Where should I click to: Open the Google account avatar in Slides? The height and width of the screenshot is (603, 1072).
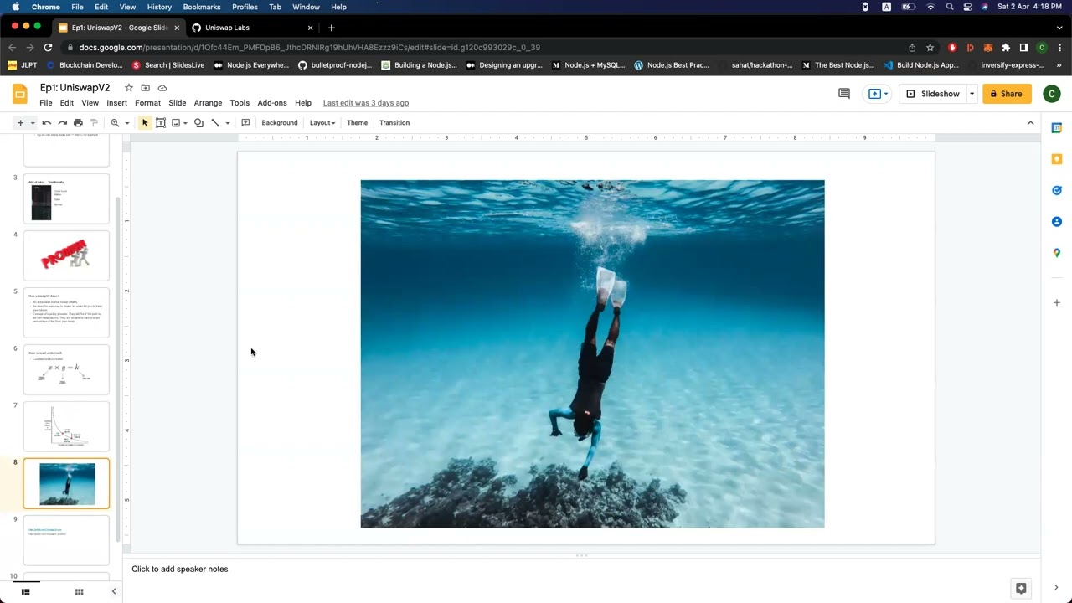pos(1052,94)
